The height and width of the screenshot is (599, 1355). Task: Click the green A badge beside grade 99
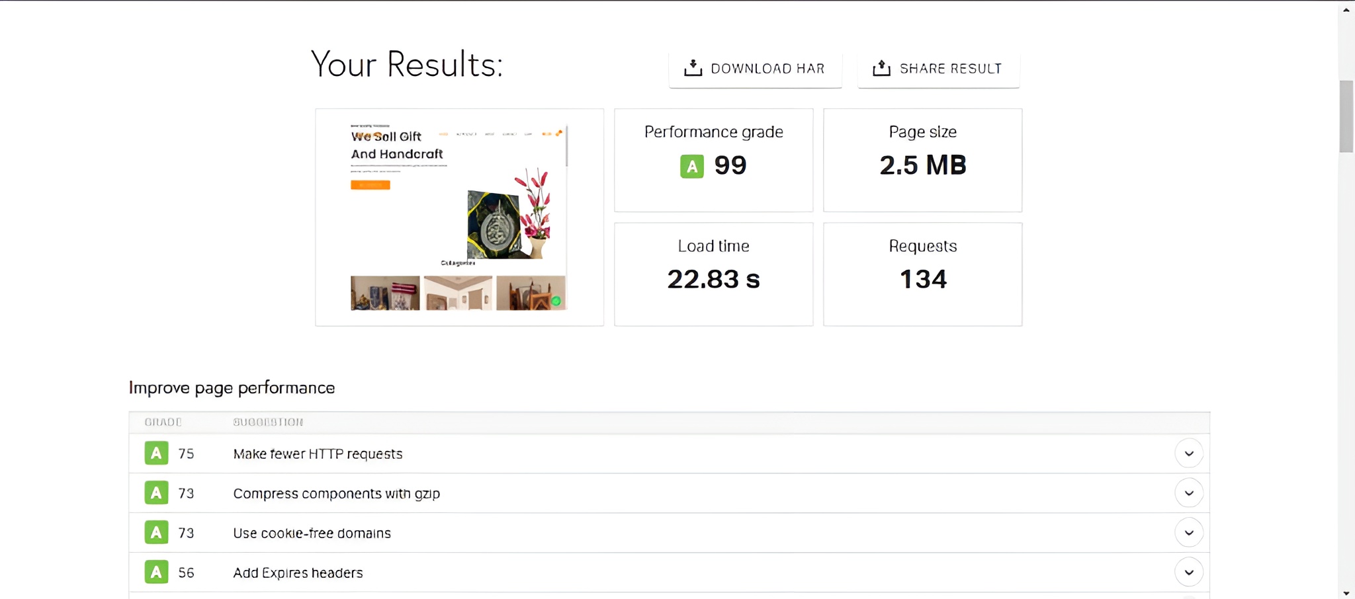691,166
